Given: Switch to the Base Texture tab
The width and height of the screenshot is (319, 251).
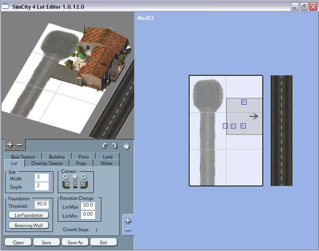Looking at the screenshot, I should (23, 156).
